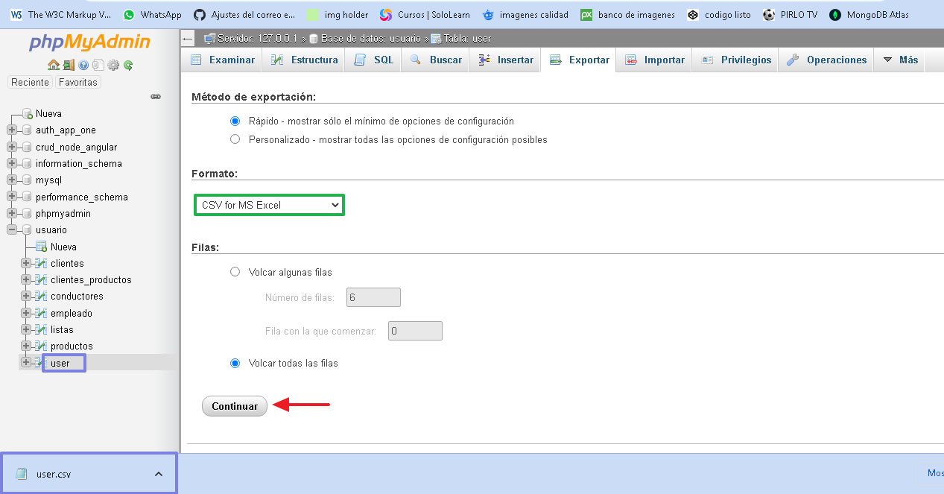Select the Personalizado export method

(x=235, y=139)
